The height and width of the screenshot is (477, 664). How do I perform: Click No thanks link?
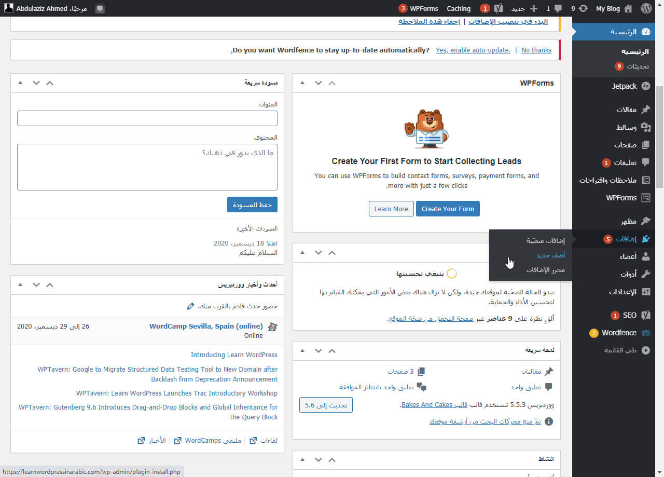[x=536, y=50]
